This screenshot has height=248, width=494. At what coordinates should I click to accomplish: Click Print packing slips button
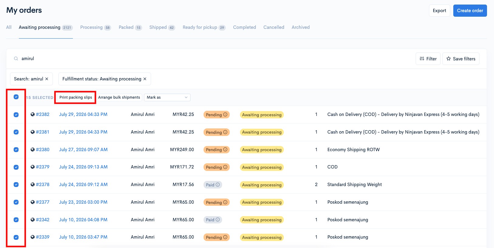[76, 97]
